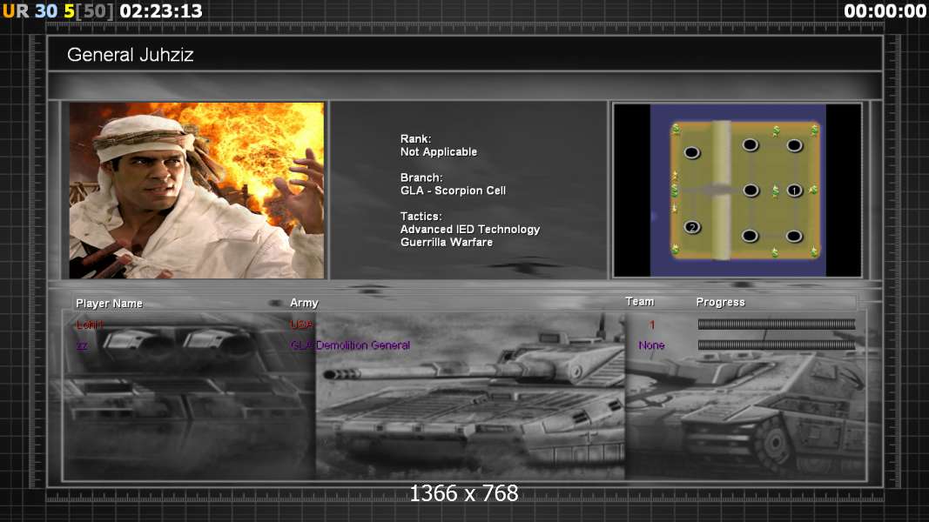Screen dimensions: 929x522
Task: Click the "Guerrilla Warfare" tactic
Action: pyautogui.click(x=446, y=242)
